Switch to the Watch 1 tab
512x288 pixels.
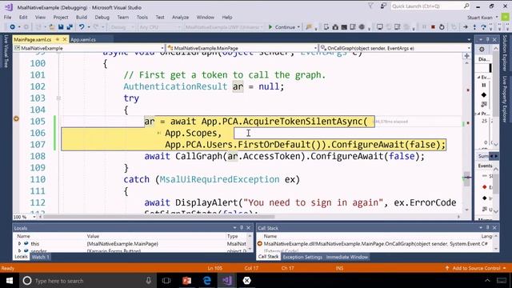coord(41,257)
